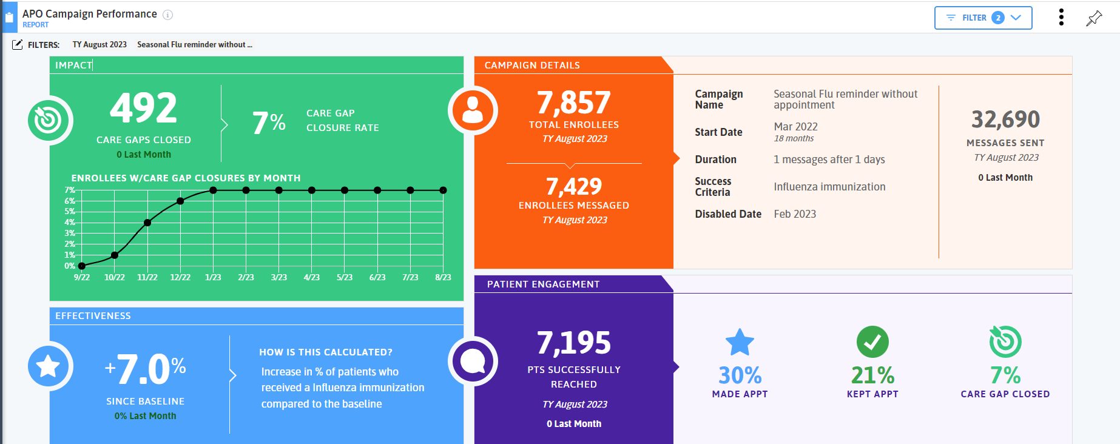1120x444 pixels.
Task: Click the 10/22 data point on the chart
Action: pos(115,255)
